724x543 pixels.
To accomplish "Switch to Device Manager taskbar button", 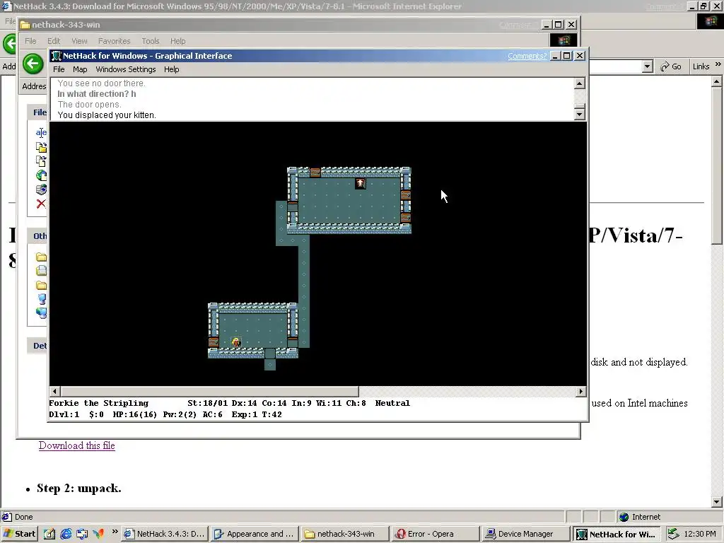I will coord(525,534).
